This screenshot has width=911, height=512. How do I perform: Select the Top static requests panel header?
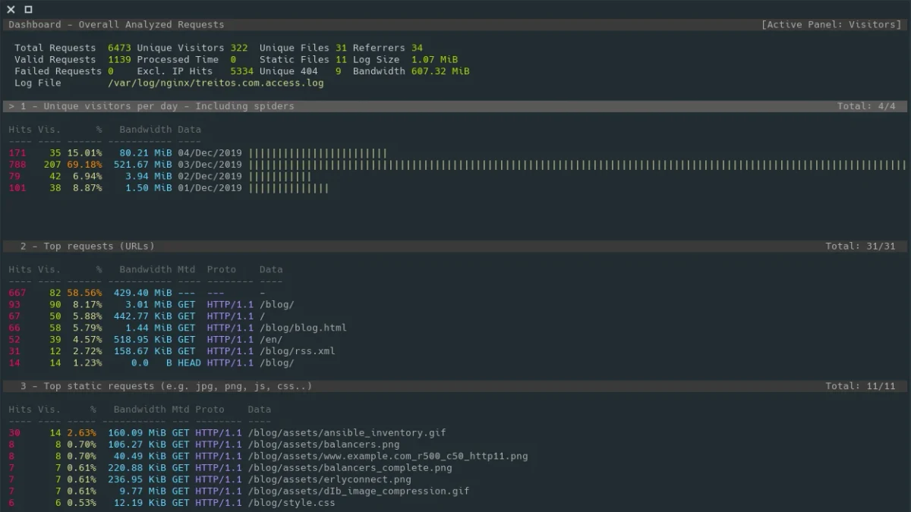tap(455, 386)
